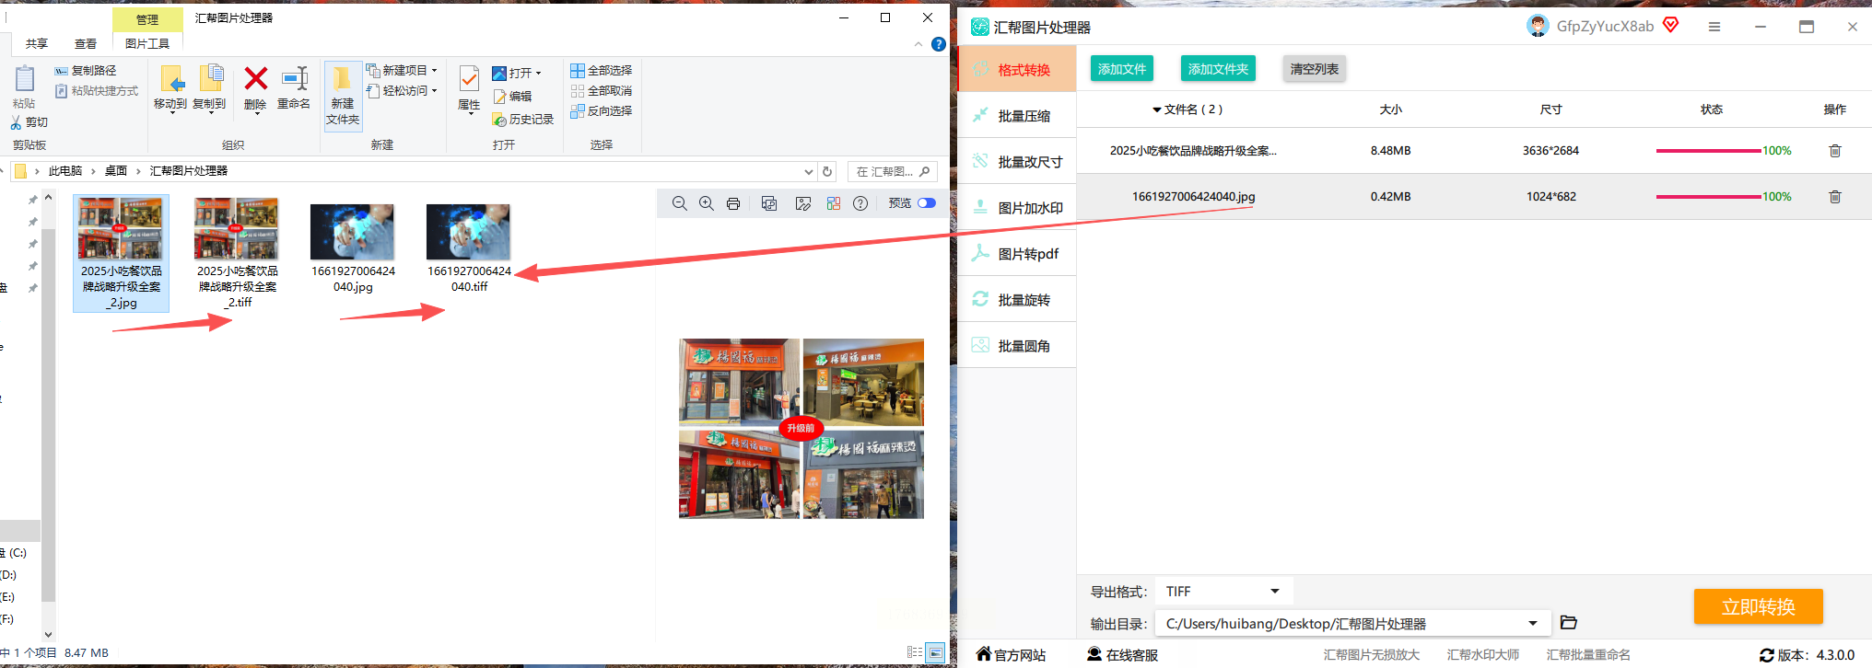Screen dimensions: 1872x668
Task: Switch to large icons view in status bar
Action: coord(935,652)
